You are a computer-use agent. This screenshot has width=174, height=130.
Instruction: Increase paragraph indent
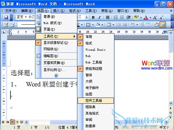click(128, 17)
